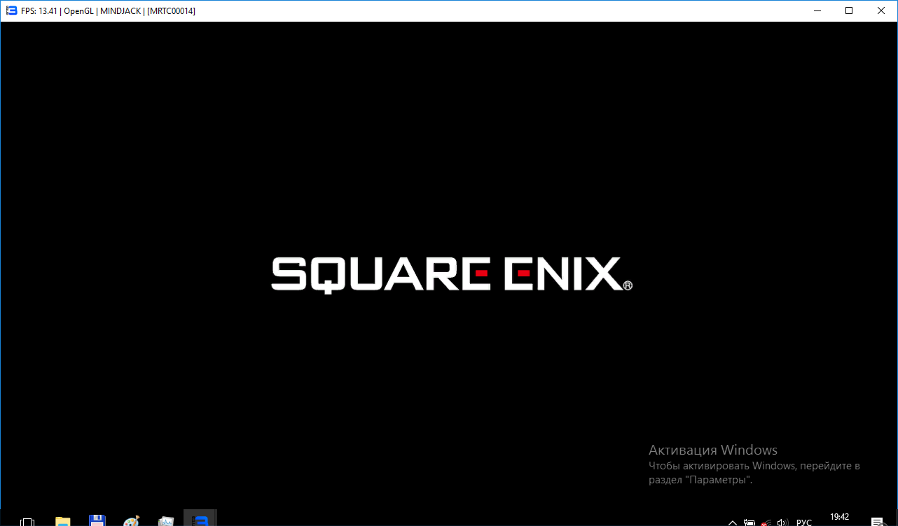The height and width of the screenshot is (526, 898).
Task: Click the Square Enix logo on screen
Action: coord(452,274)
